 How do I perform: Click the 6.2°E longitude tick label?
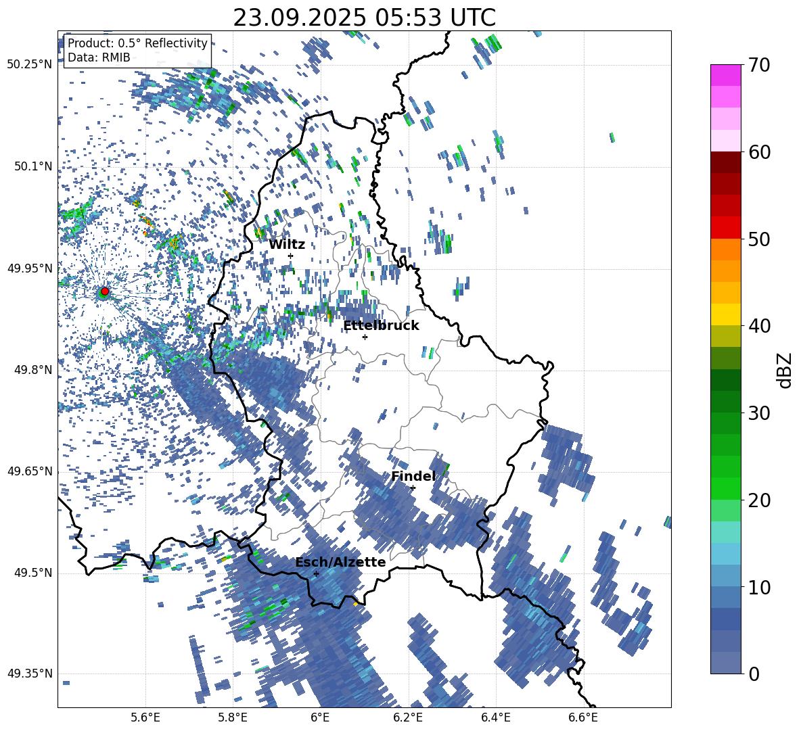click(x=408, y=717)
